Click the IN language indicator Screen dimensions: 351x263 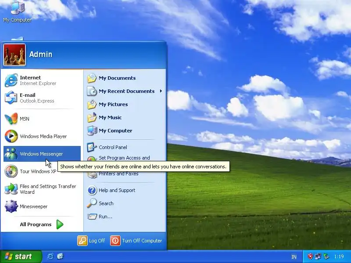coord(294,257)
